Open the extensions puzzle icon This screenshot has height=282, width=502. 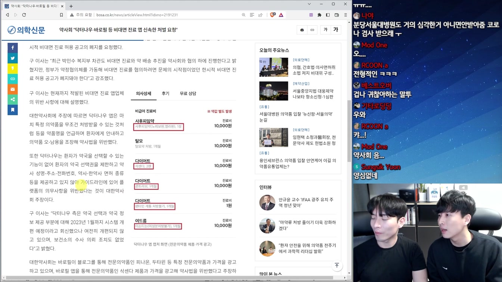click(x=319, y=15)
